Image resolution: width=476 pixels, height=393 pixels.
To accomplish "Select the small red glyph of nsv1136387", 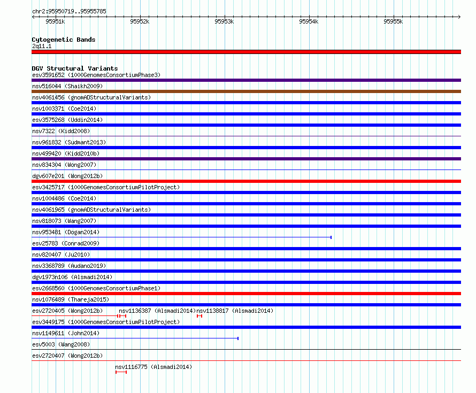I will 122,316.
